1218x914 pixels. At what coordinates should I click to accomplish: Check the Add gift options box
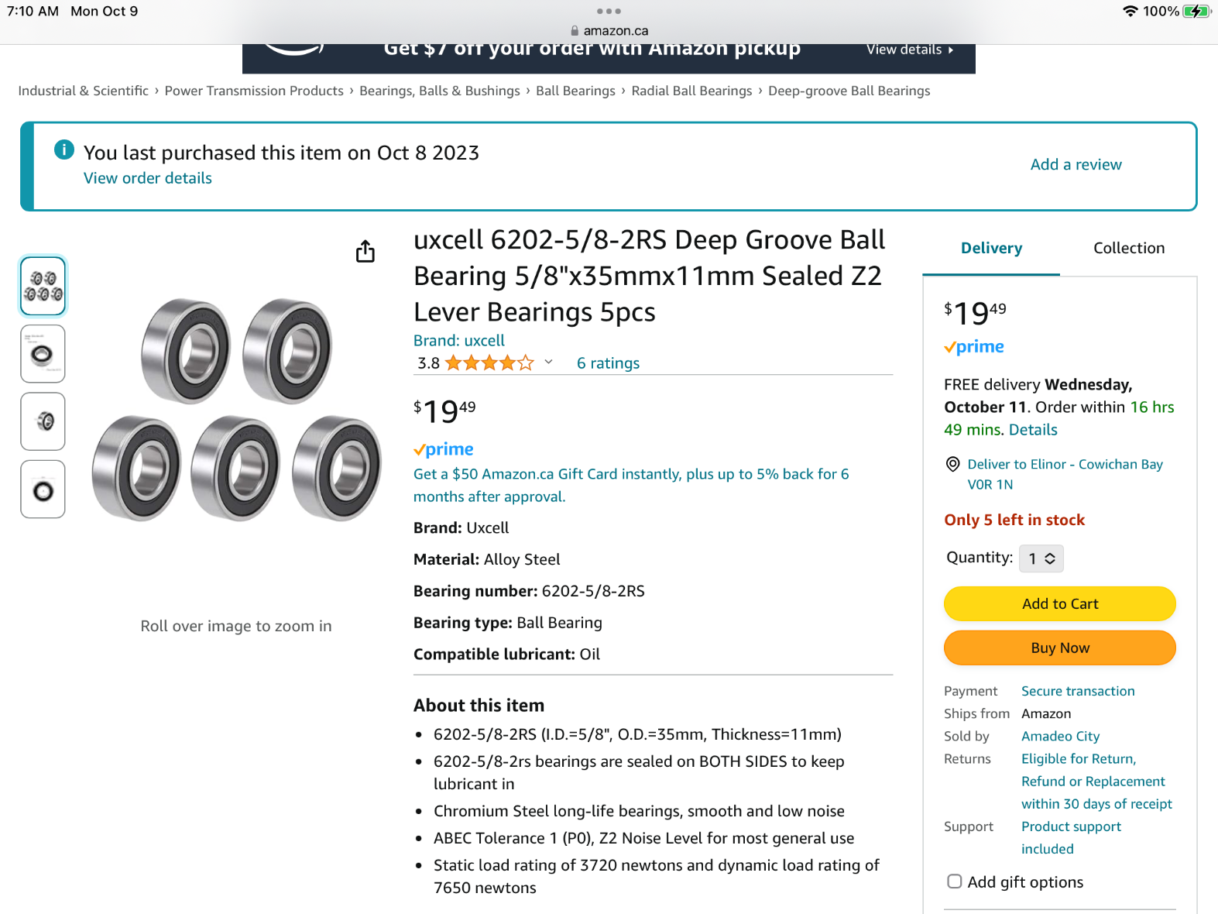[x=955, y=881]
